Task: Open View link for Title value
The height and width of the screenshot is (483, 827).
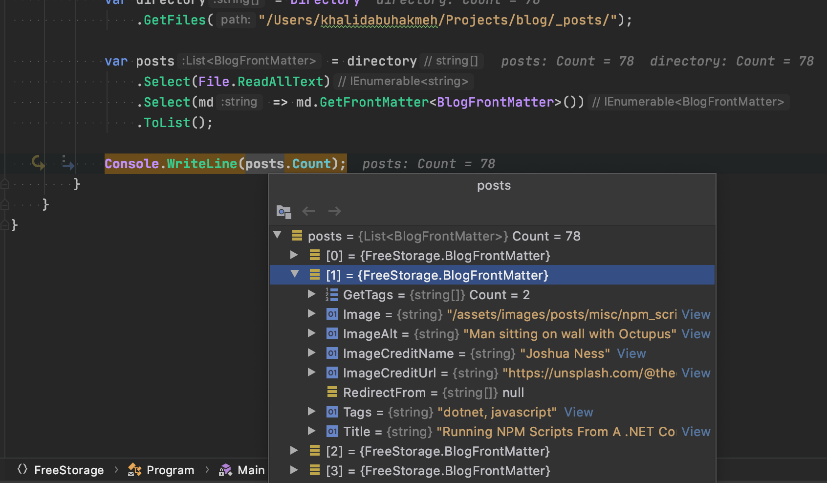Action: pyautogui.click(x=696, y=432)
